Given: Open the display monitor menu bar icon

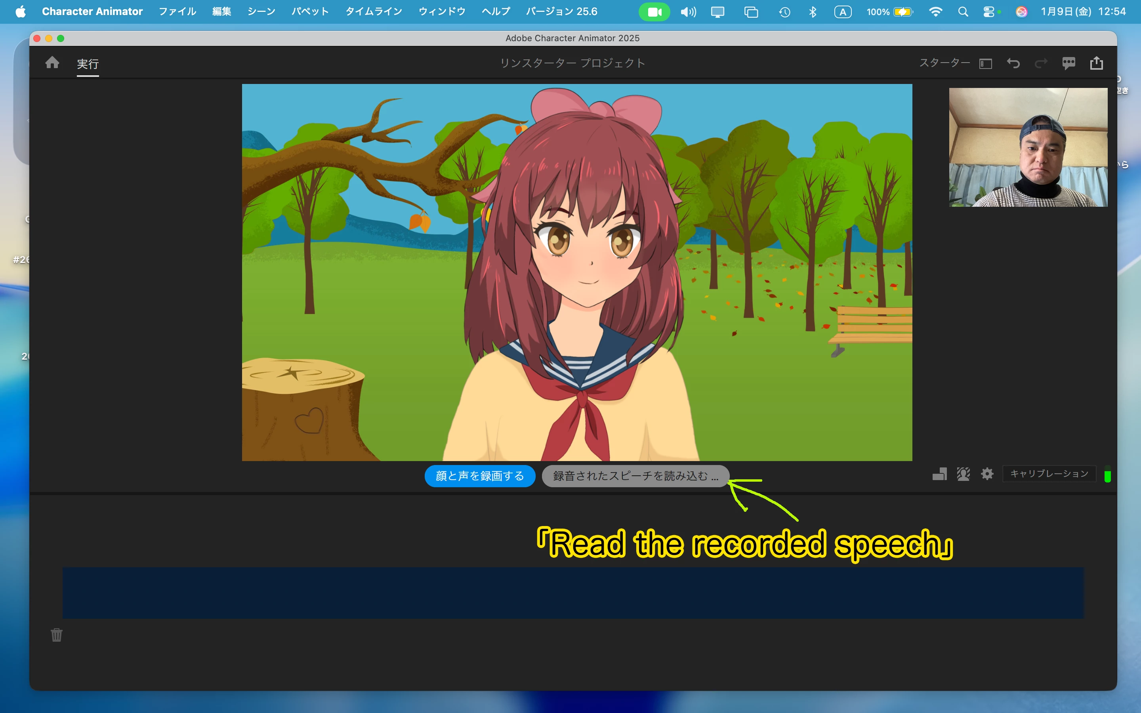Looking at the screenshot, I should 717,12.
